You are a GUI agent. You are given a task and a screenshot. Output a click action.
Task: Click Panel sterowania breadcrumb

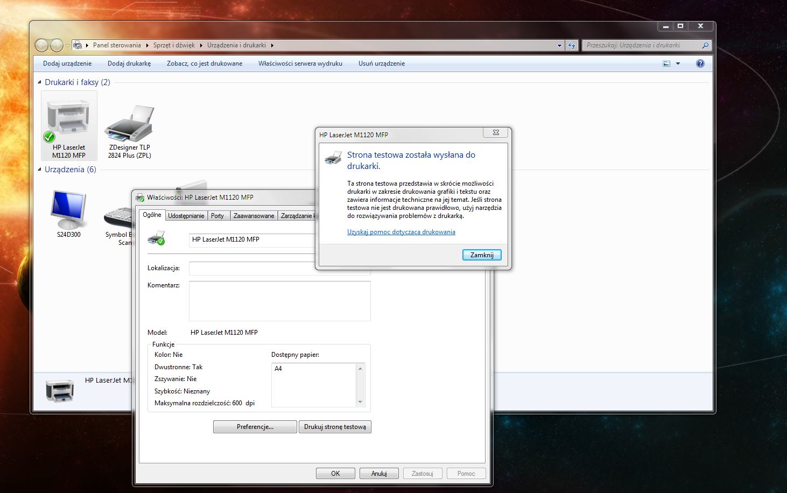pyautogui.click(x=117, y=45)
